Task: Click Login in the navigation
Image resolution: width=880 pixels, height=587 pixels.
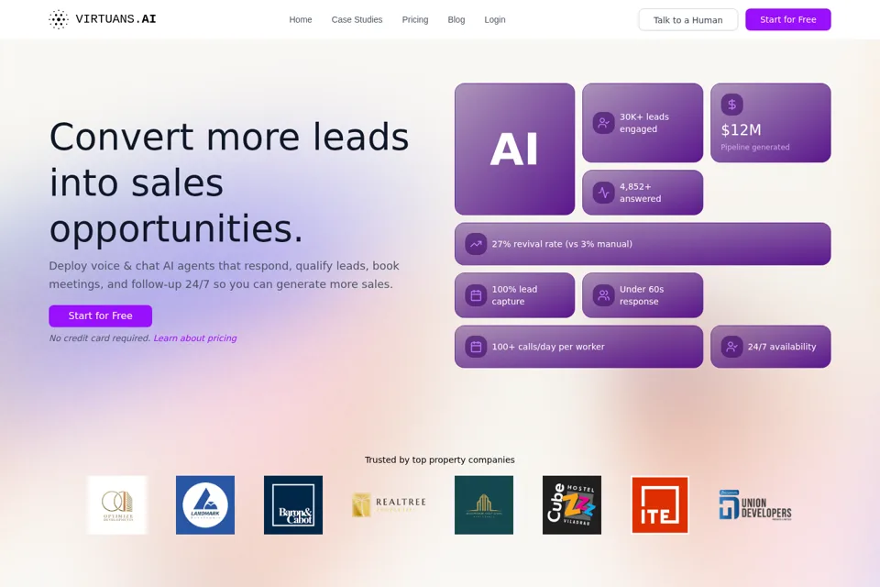Action: [x=494, y=19]
